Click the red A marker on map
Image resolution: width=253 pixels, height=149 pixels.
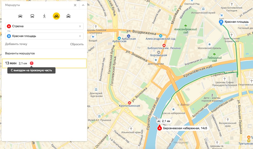coord(159,128)
